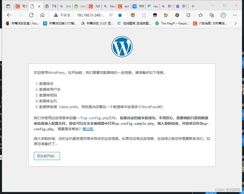Go to the browser home page
244x194 pixels.
42,15
